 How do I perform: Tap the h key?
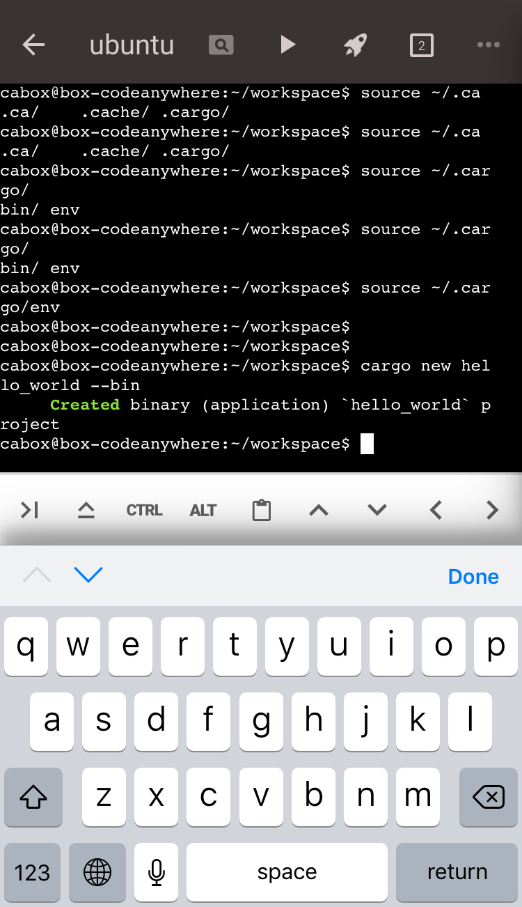[313, 721]
